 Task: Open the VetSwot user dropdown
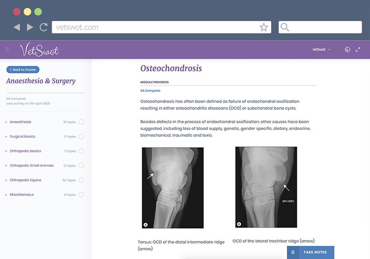coord(321,49)
